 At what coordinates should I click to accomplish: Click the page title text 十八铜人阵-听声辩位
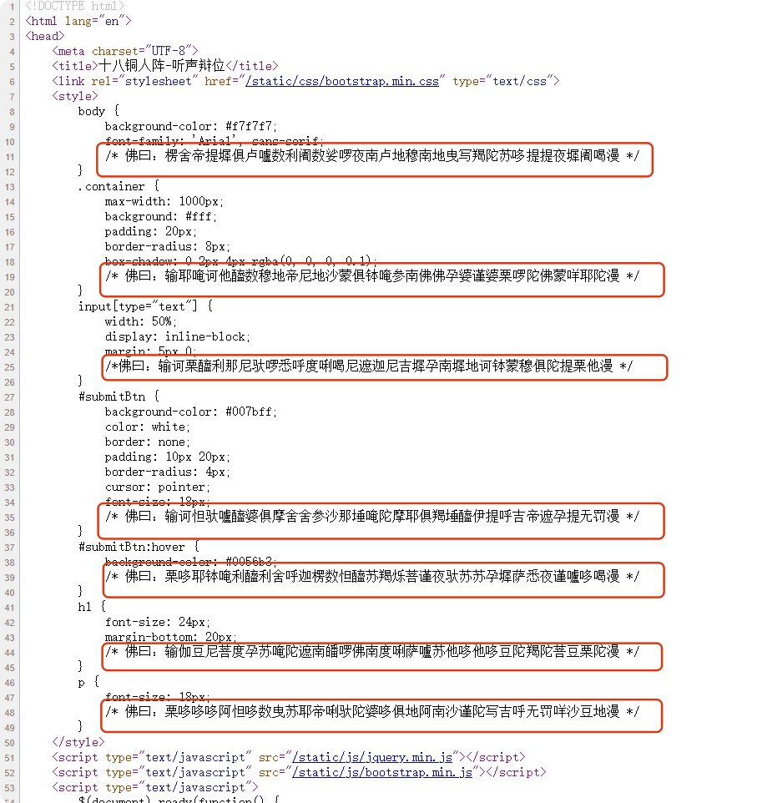point(163,66)
